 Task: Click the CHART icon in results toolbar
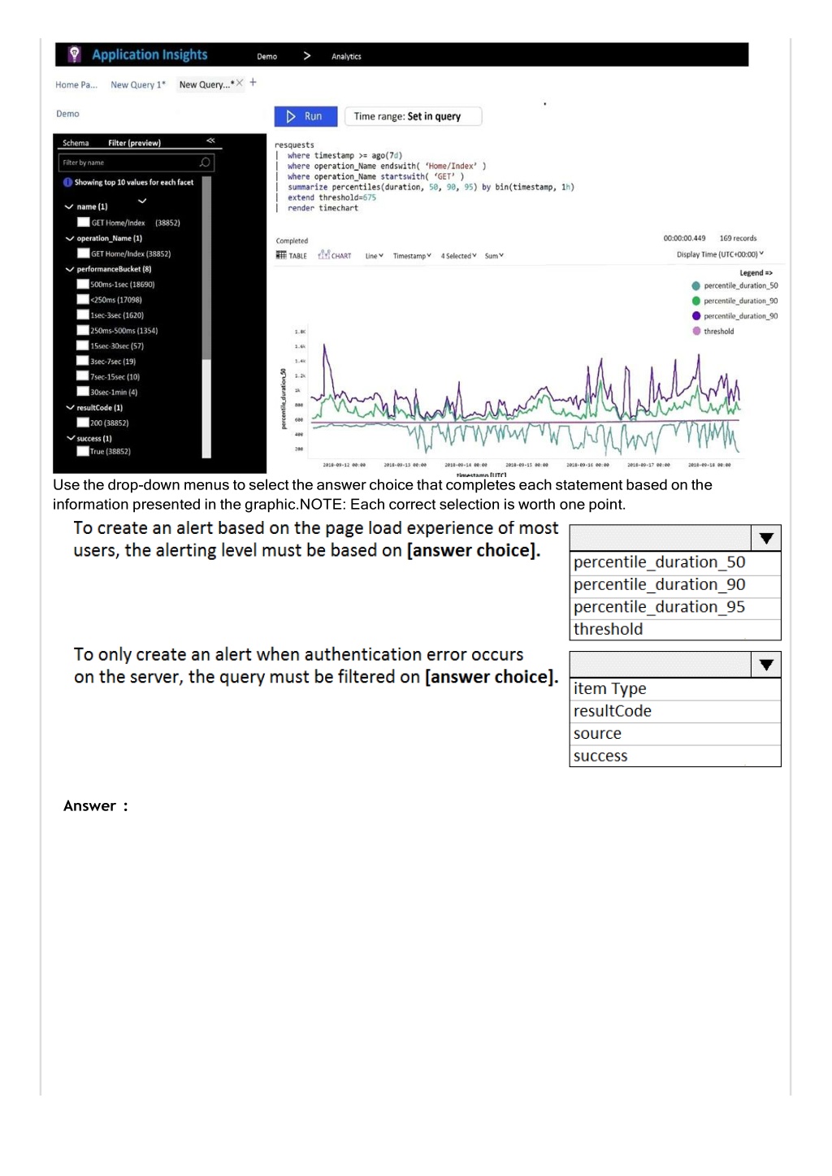tap(323, 254)
